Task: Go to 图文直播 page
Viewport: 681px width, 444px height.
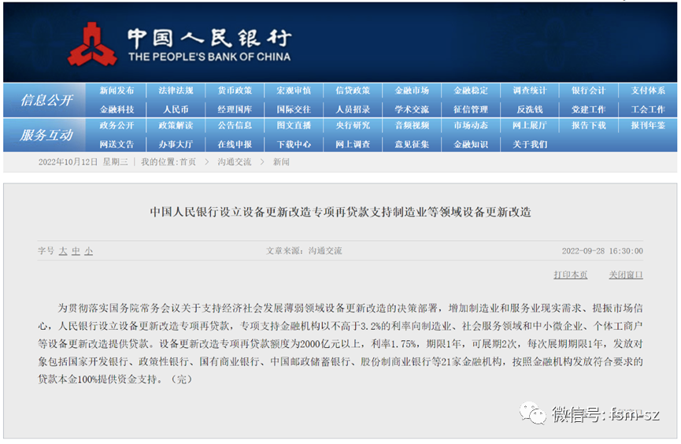Action: pos(294,125)
